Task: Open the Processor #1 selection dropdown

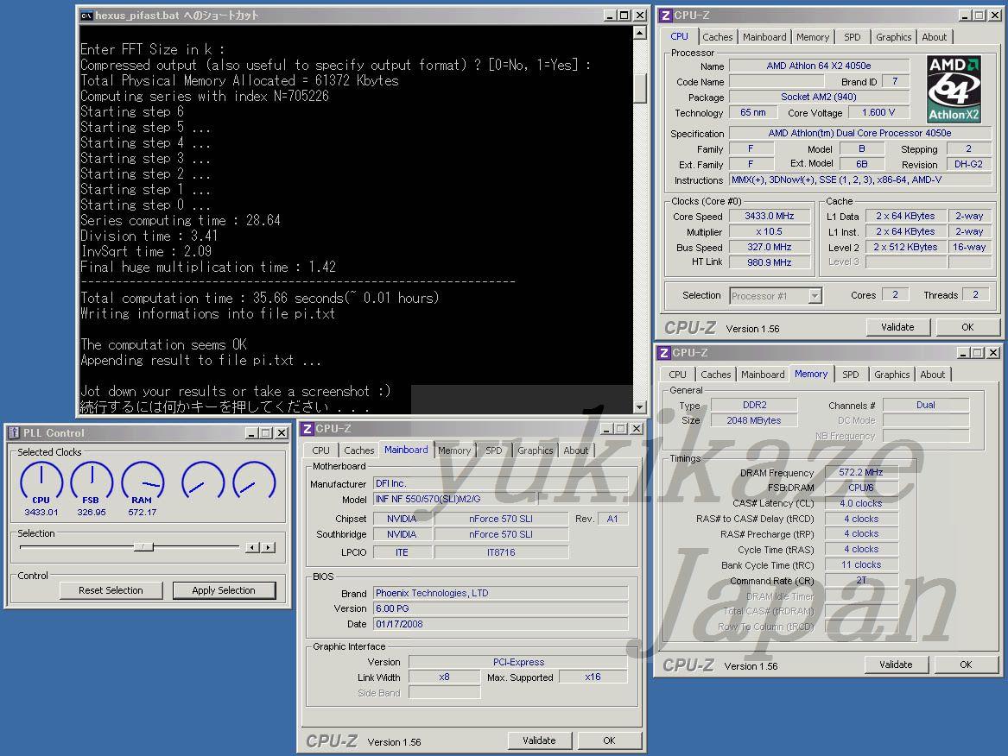Action: point(815,295)
